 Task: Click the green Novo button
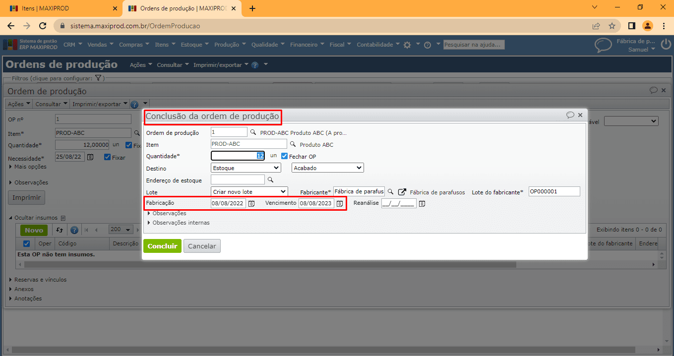(x=34, y=230)
